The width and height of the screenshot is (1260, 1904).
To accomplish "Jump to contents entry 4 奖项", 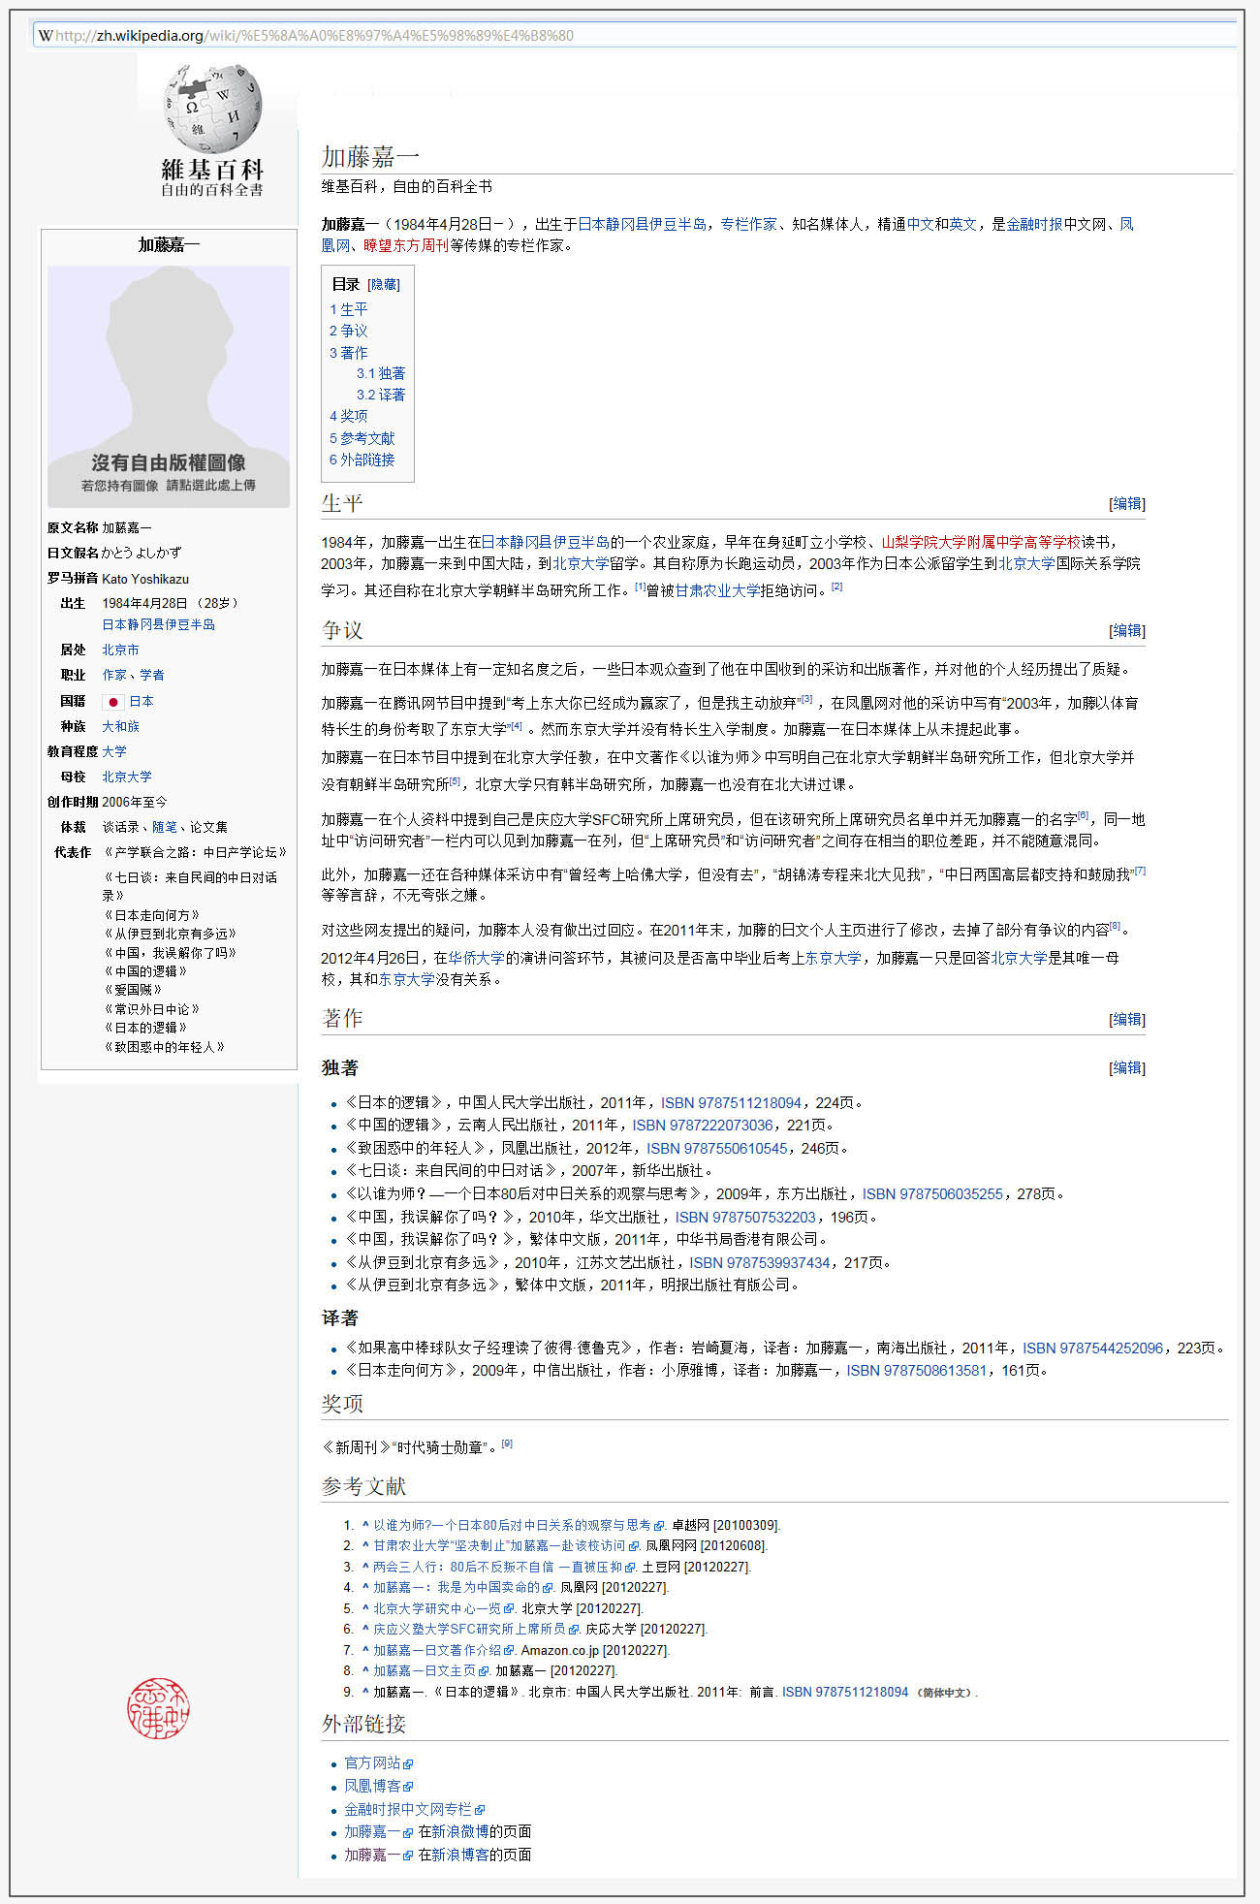I will click(x=348, y=415).
